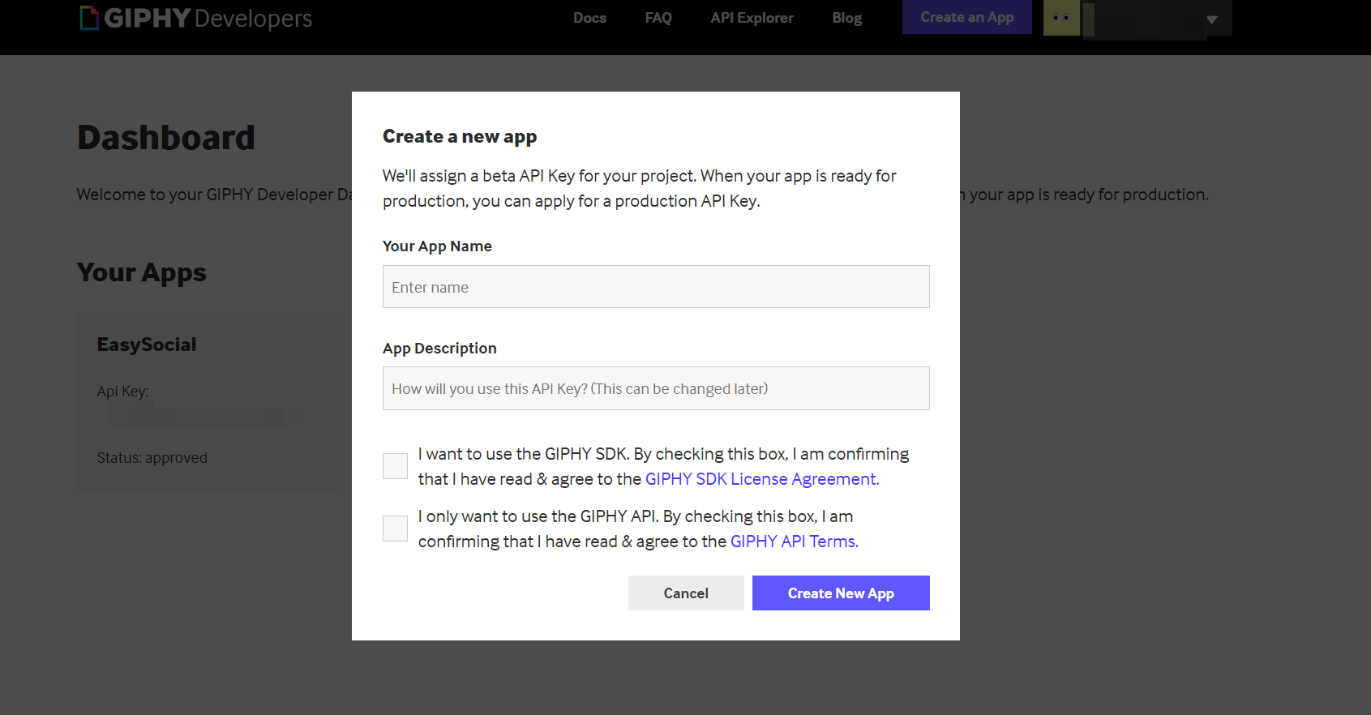Click the Cancel button
Viewport: 1371px width, 715px height.
[x=686, y=593]
